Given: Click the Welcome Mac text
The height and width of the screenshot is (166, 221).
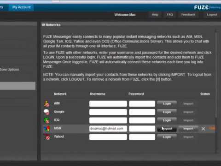Looking at the screenshot, I should [125, 15].
